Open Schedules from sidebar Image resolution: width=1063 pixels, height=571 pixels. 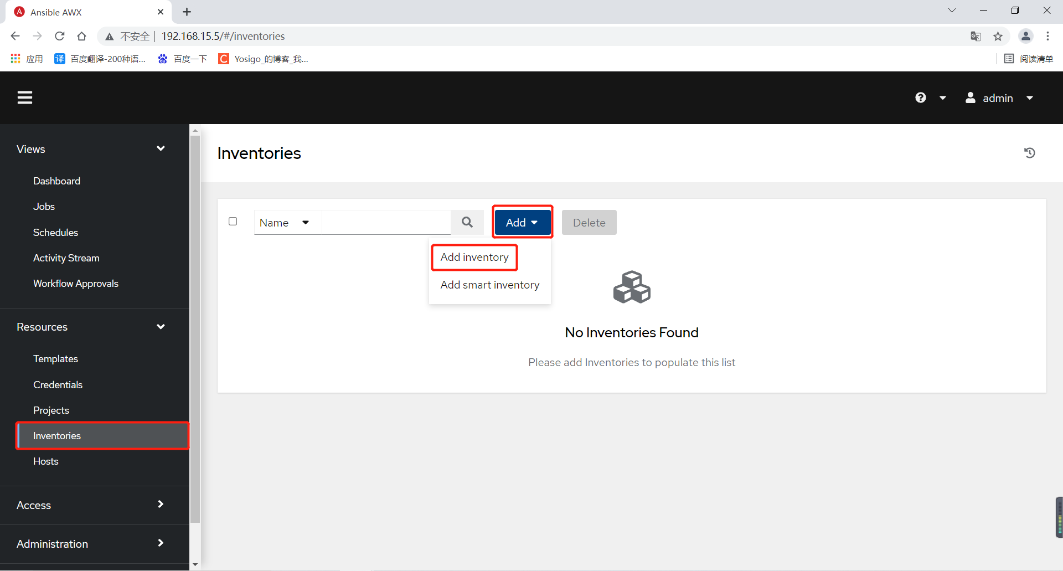[55, 233]
